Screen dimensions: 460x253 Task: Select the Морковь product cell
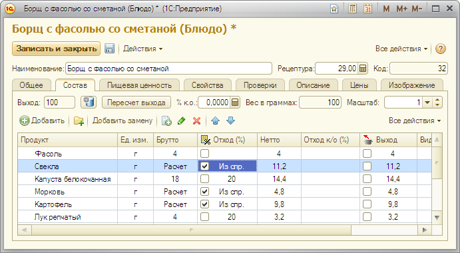(x=68, y=192)
